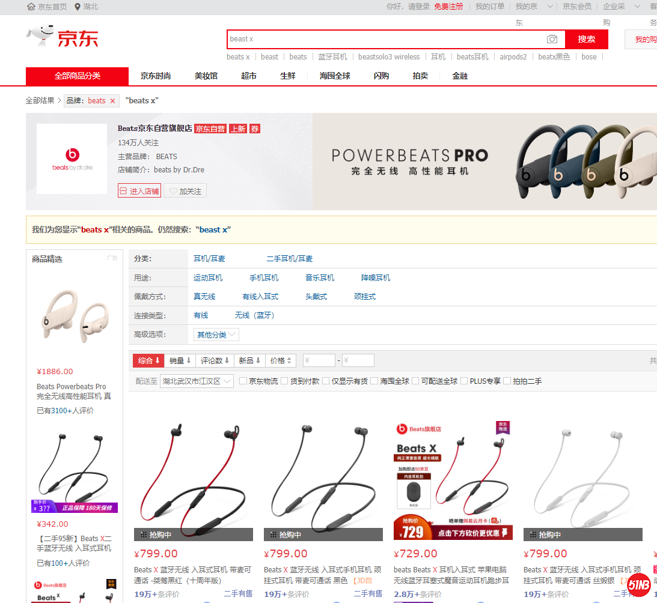Filter by 运动耳机
The image size is (657, 603).
tap(208, 277)
